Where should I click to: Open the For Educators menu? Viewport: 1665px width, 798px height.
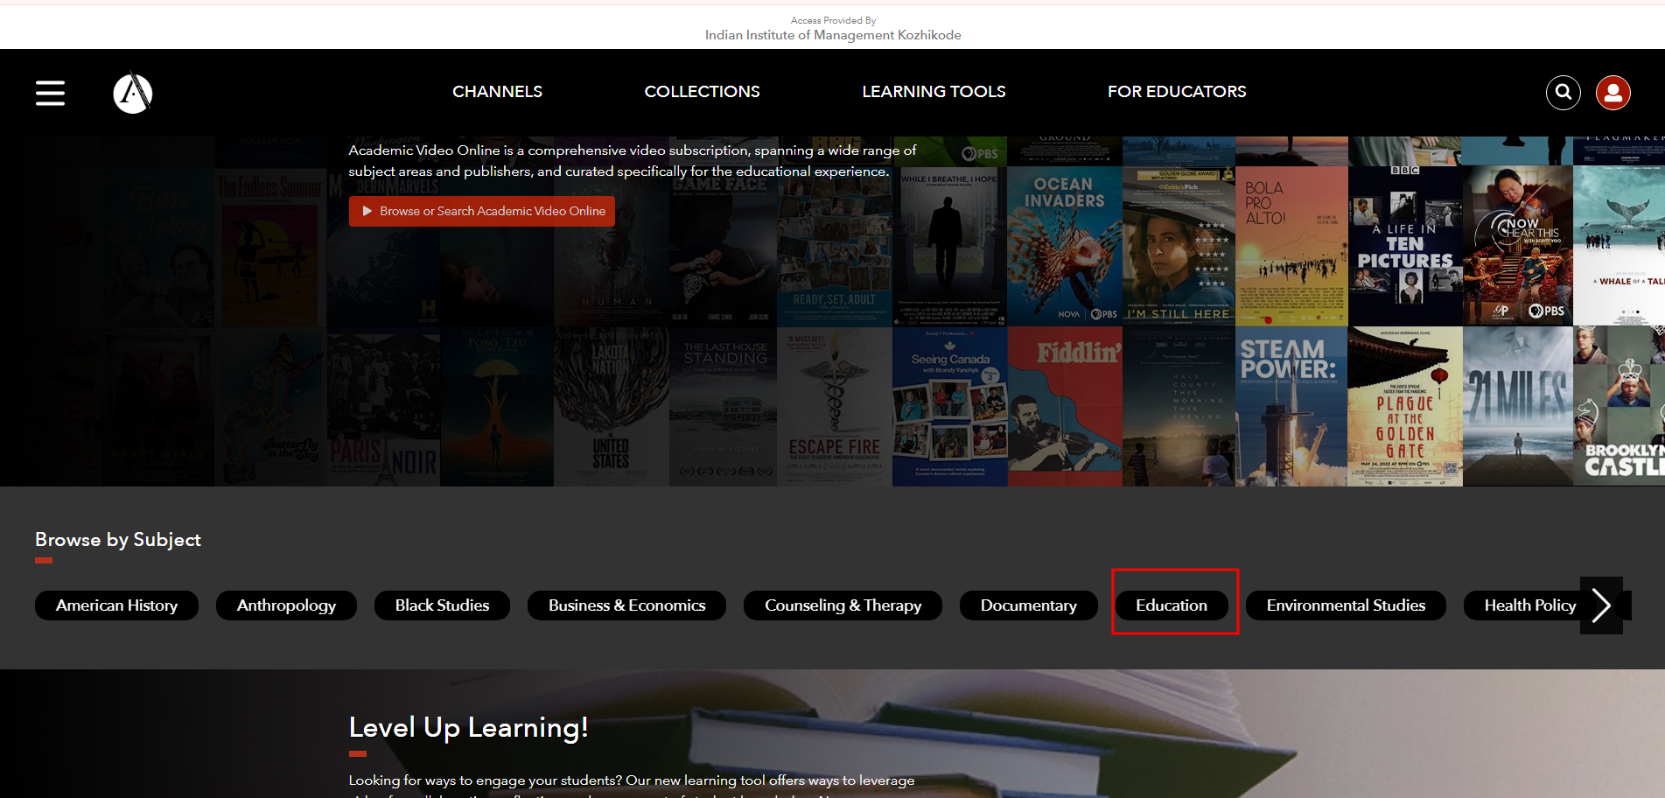click(1176, 92)
